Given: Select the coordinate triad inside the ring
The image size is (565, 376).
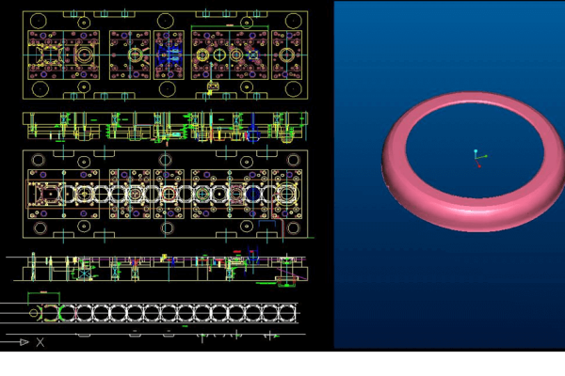Looking at the screenshot, I should [x=476, y=157].
